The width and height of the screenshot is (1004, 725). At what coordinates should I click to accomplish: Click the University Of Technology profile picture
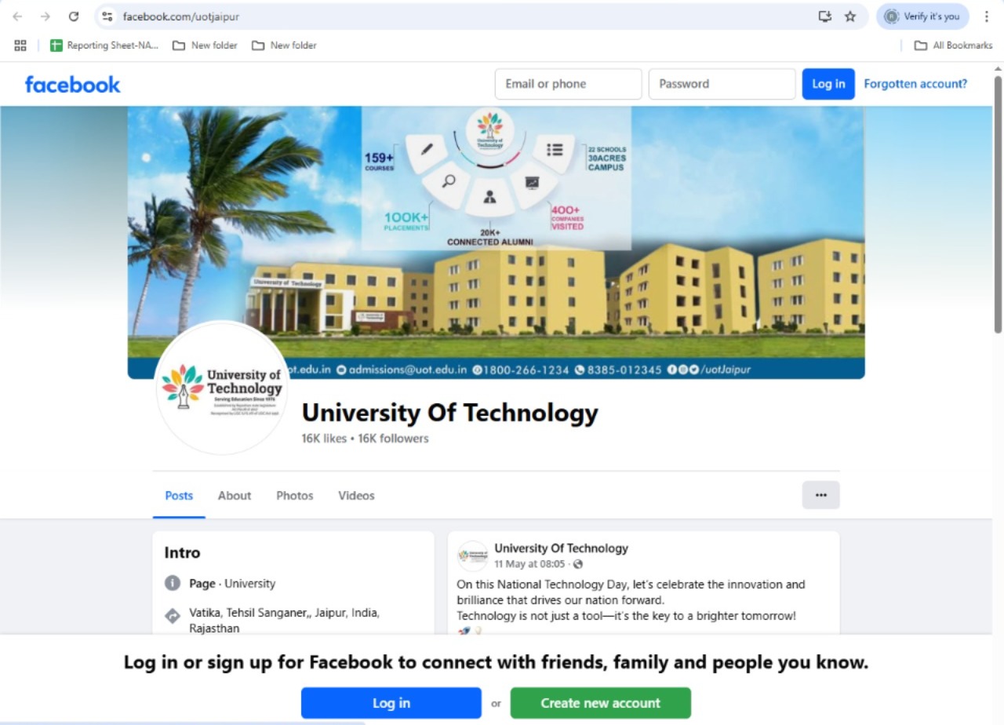(223, 388)
